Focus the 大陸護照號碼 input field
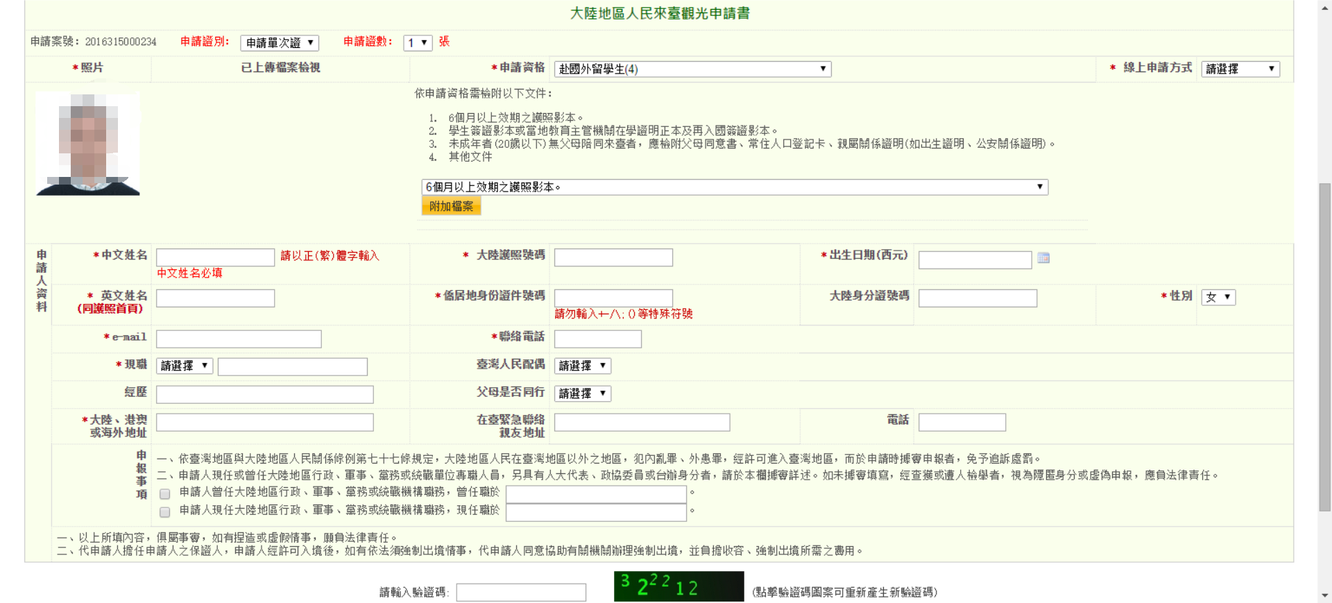This screenshot has width=1332, height=603. pyautogui.click(x=613, y=257)
